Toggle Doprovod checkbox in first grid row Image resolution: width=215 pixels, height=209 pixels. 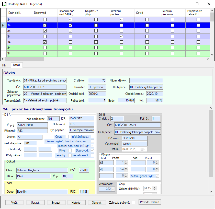pos(45,20)
